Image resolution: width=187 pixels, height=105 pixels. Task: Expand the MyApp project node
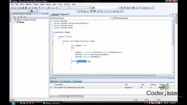[14, 22]
